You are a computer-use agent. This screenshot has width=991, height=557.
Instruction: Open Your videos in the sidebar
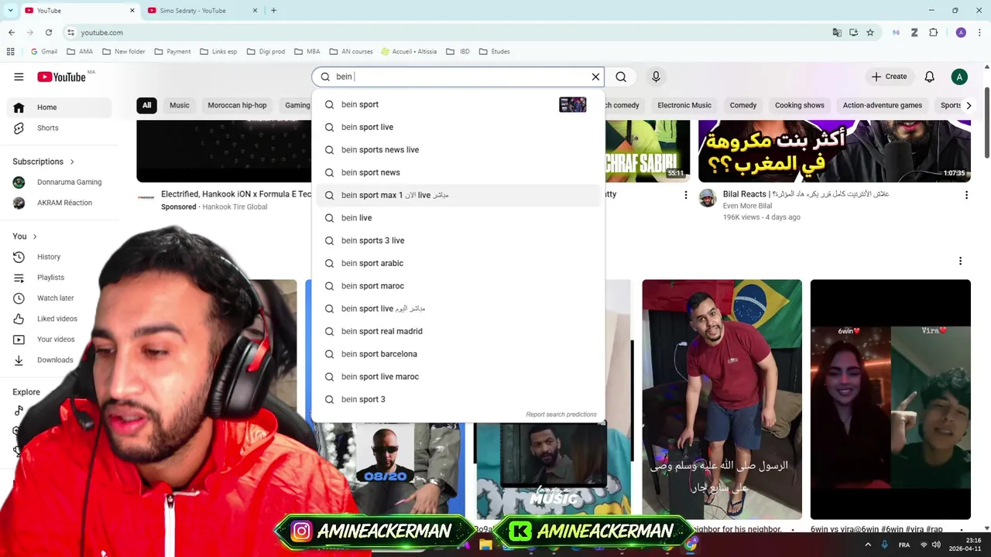(x=58, y=339)
